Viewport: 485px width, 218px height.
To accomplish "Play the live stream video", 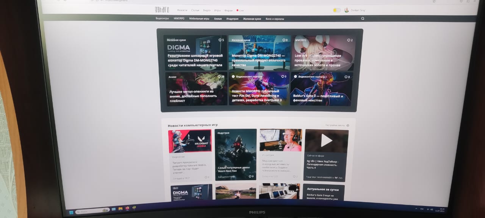I will (326, 141).
